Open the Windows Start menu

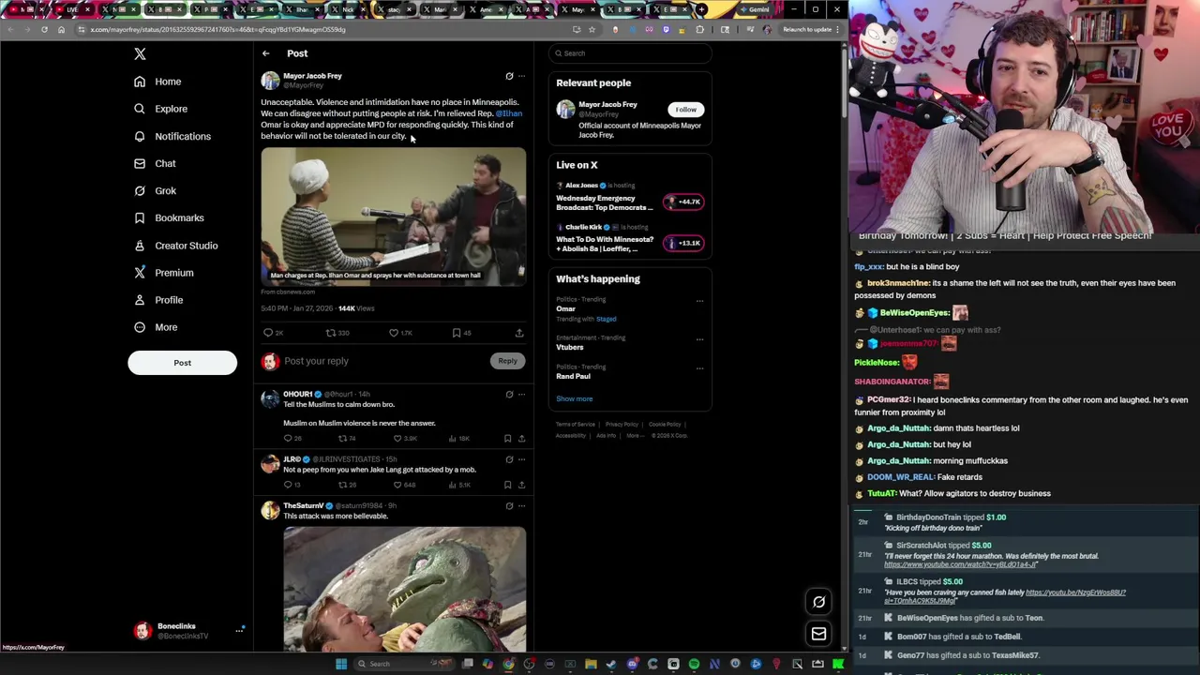click(x=341, y=664)
